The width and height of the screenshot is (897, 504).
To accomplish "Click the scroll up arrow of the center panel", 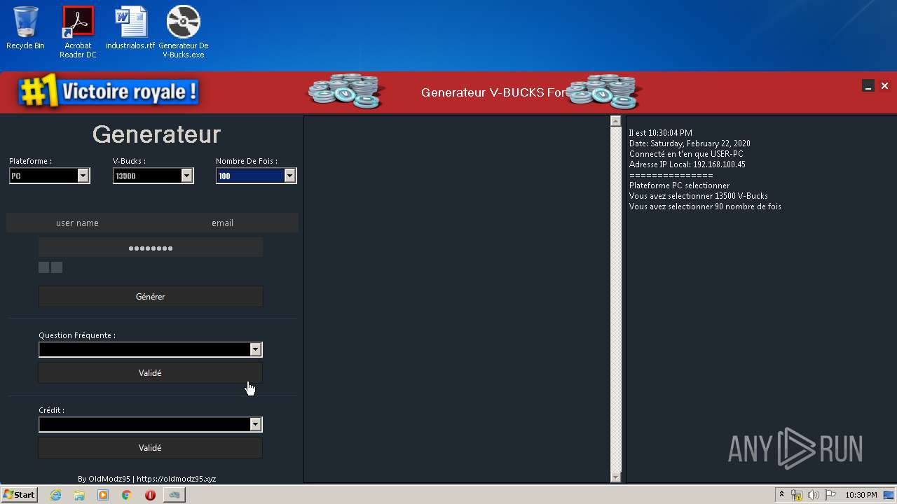I will pos(616,121).
